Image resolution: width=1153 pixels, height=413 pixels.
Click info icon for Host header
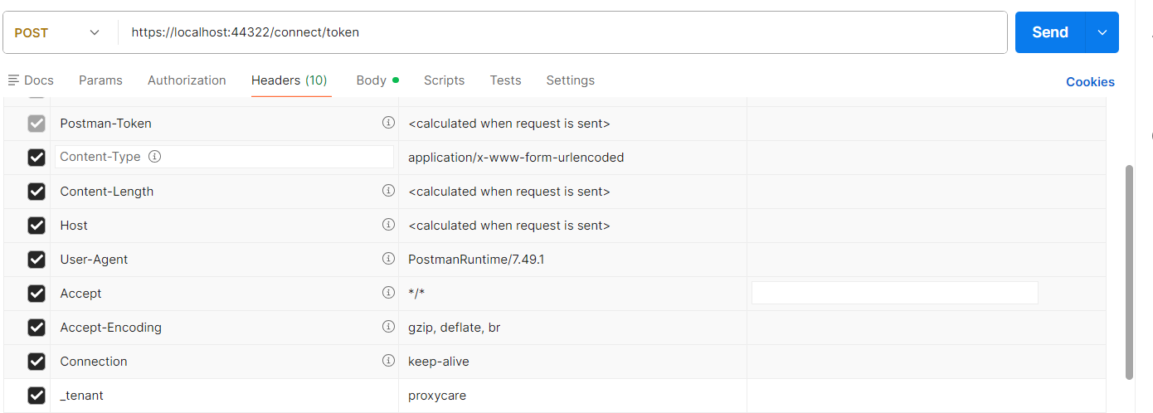(x=388, y=225)
